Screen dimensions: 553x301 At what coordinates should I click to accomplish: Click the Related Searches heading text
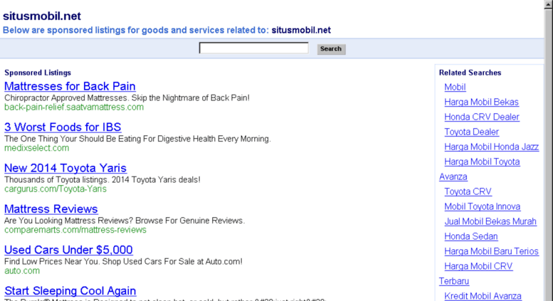pos(470,73)
